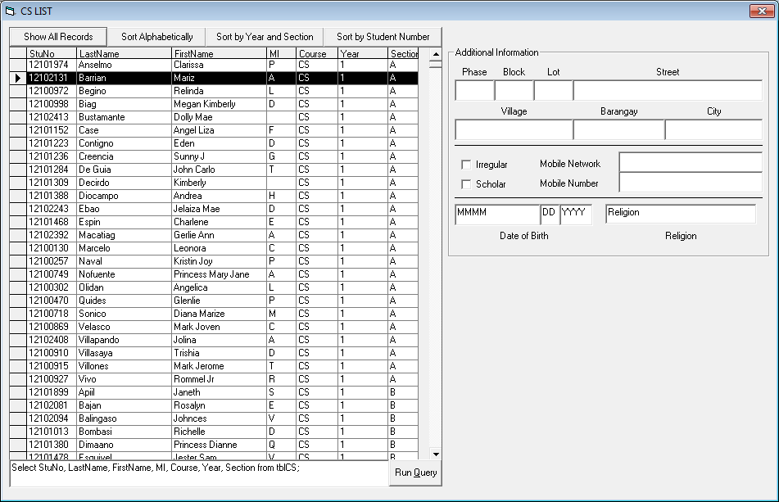Click Show All Records button
Image resolution: width=779 pixels, height=502 pixels.
click(x=58, y=37)
